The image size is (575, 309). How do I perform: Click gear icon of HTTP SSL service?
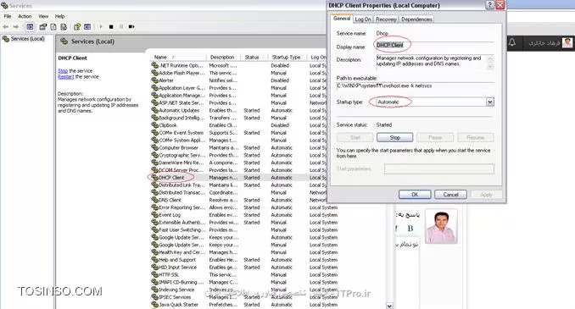point(154,274)
